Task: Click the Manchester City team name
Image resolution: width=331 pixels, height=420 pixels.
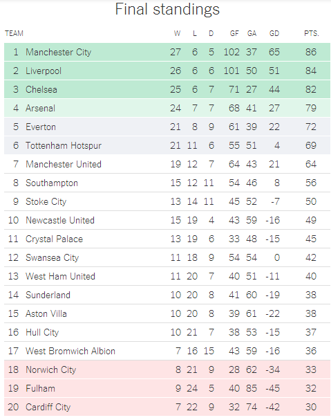Action: (x=58, y=52)
